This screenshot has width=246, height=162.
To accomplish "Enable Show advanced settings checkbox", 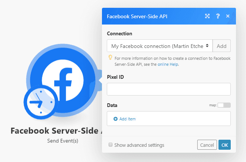I will coord(111,145).
